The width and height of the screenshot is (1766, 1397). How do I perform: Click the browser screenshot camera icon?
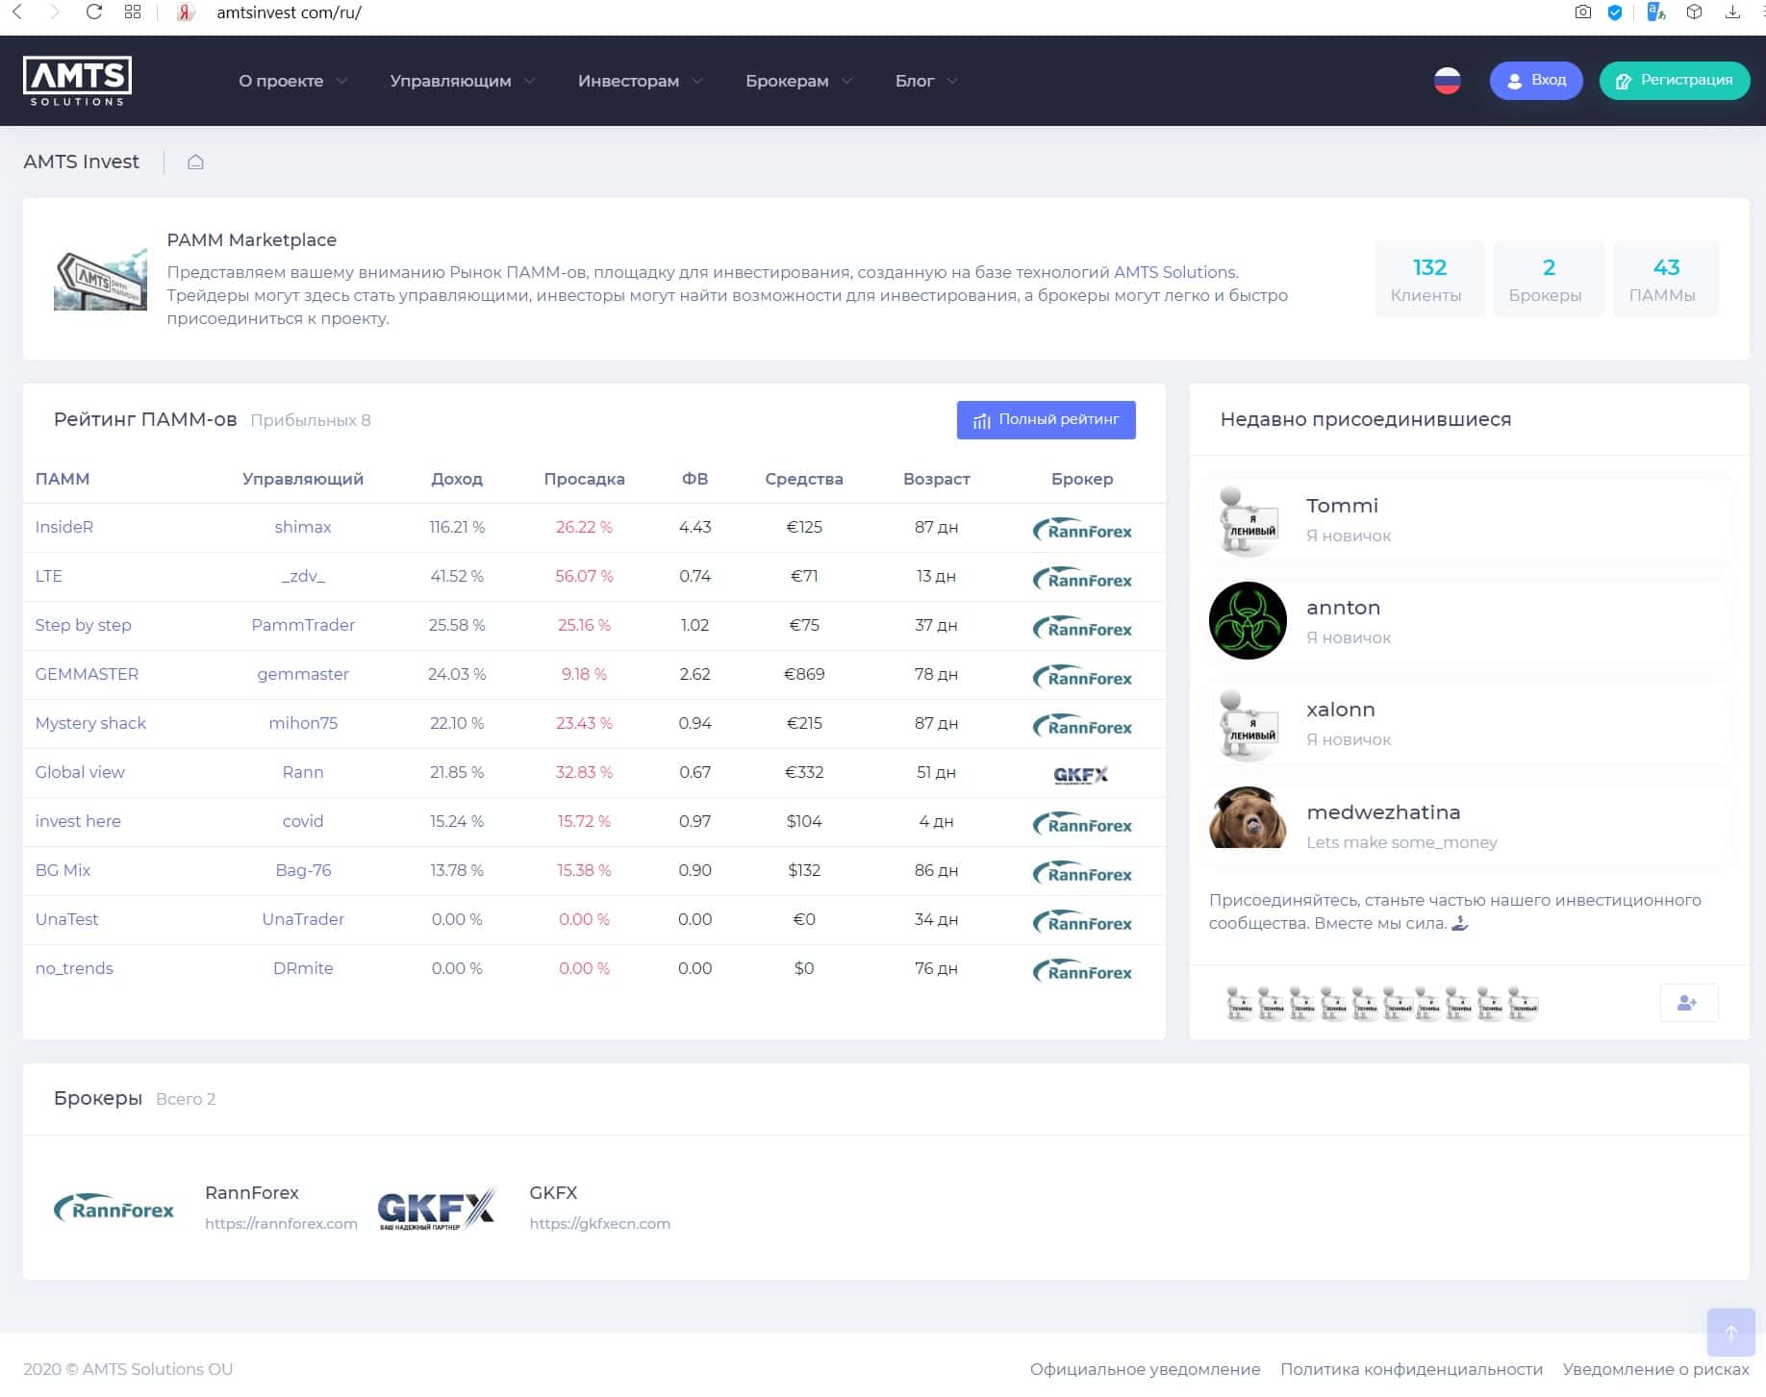pyautogui.click(x=1582, y=12)
